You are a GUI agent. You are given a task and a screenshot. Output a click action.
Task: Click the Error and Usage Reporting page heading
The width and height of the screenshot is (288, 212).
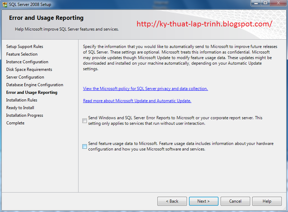pos(46,18)
